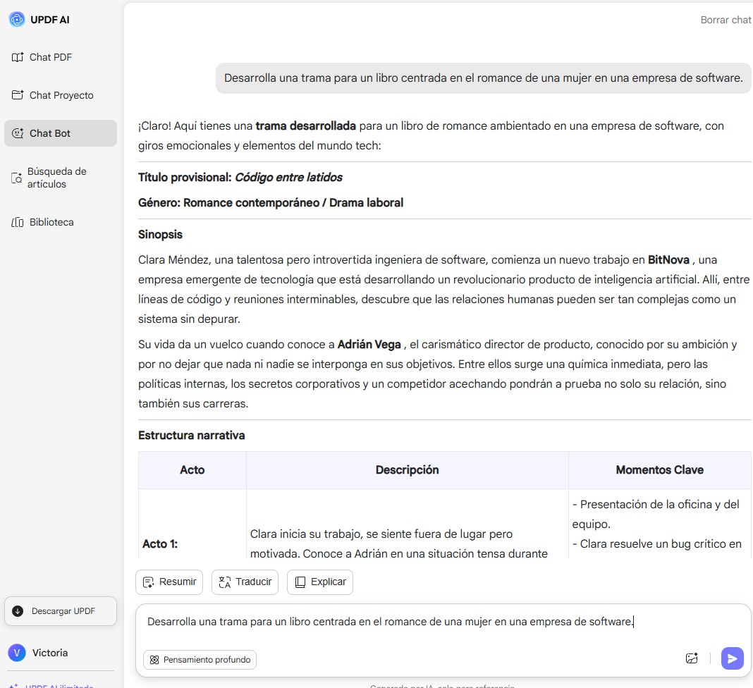This screenshot has height=688, width=753.
Task: Click the Traducir button
Action: (x=245, y=582)
